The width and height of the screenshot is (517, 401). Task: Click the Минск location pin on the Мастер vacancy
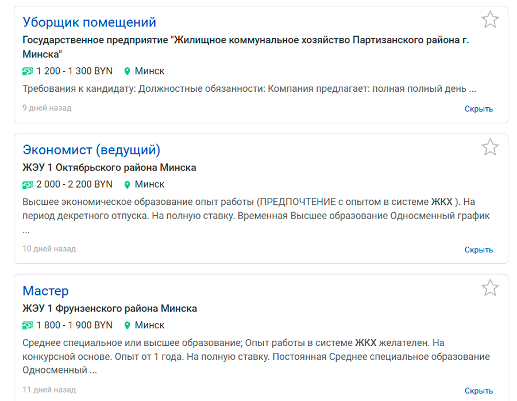127,325
